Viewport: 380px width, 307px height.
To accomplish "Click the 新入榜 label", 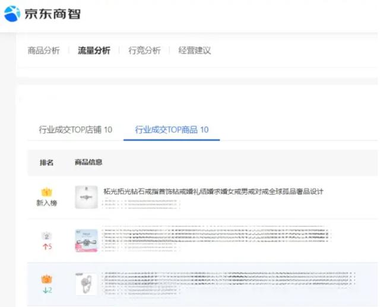I will [x=47, y=203].
